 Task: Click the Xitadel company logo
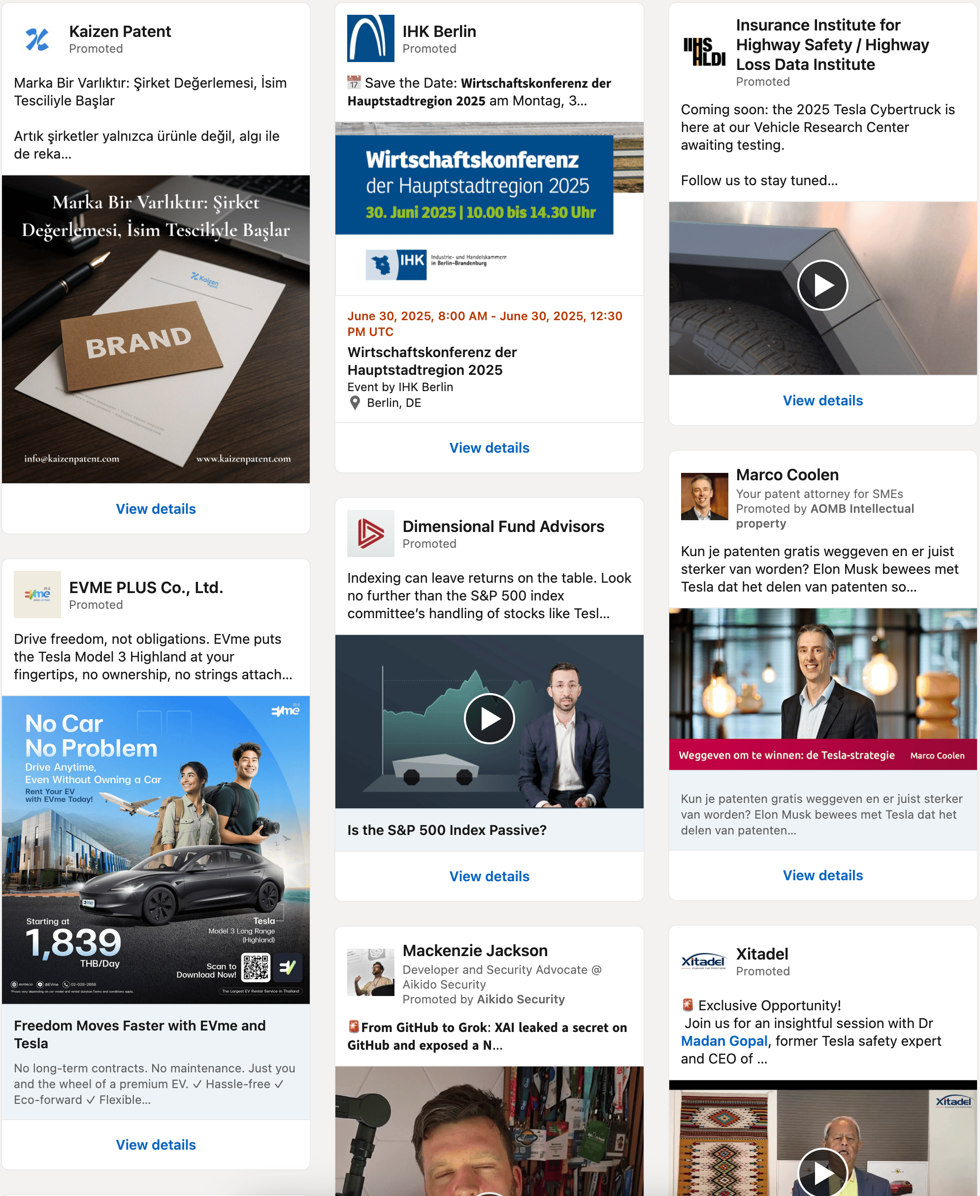[704, 961]
